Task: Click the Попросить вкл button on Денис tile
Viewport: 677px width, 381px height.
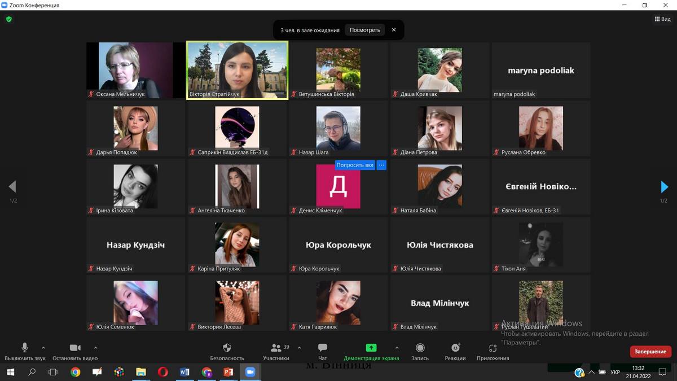Action: [x=355, y=165]
